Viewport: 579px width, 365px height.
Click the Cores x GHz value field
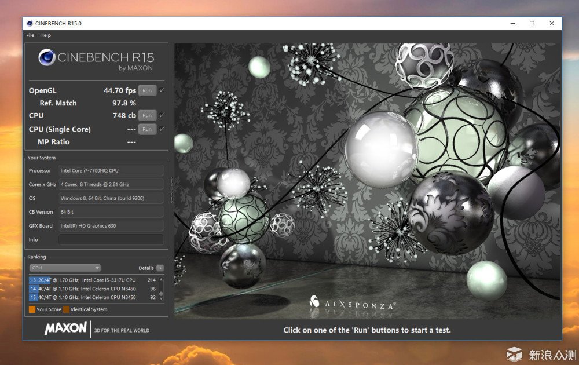(x=111, y=184)
